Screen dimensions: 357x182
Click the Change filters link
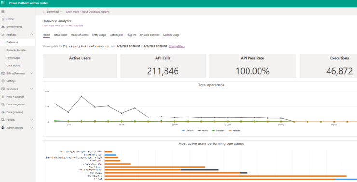[x=177, y=46]
